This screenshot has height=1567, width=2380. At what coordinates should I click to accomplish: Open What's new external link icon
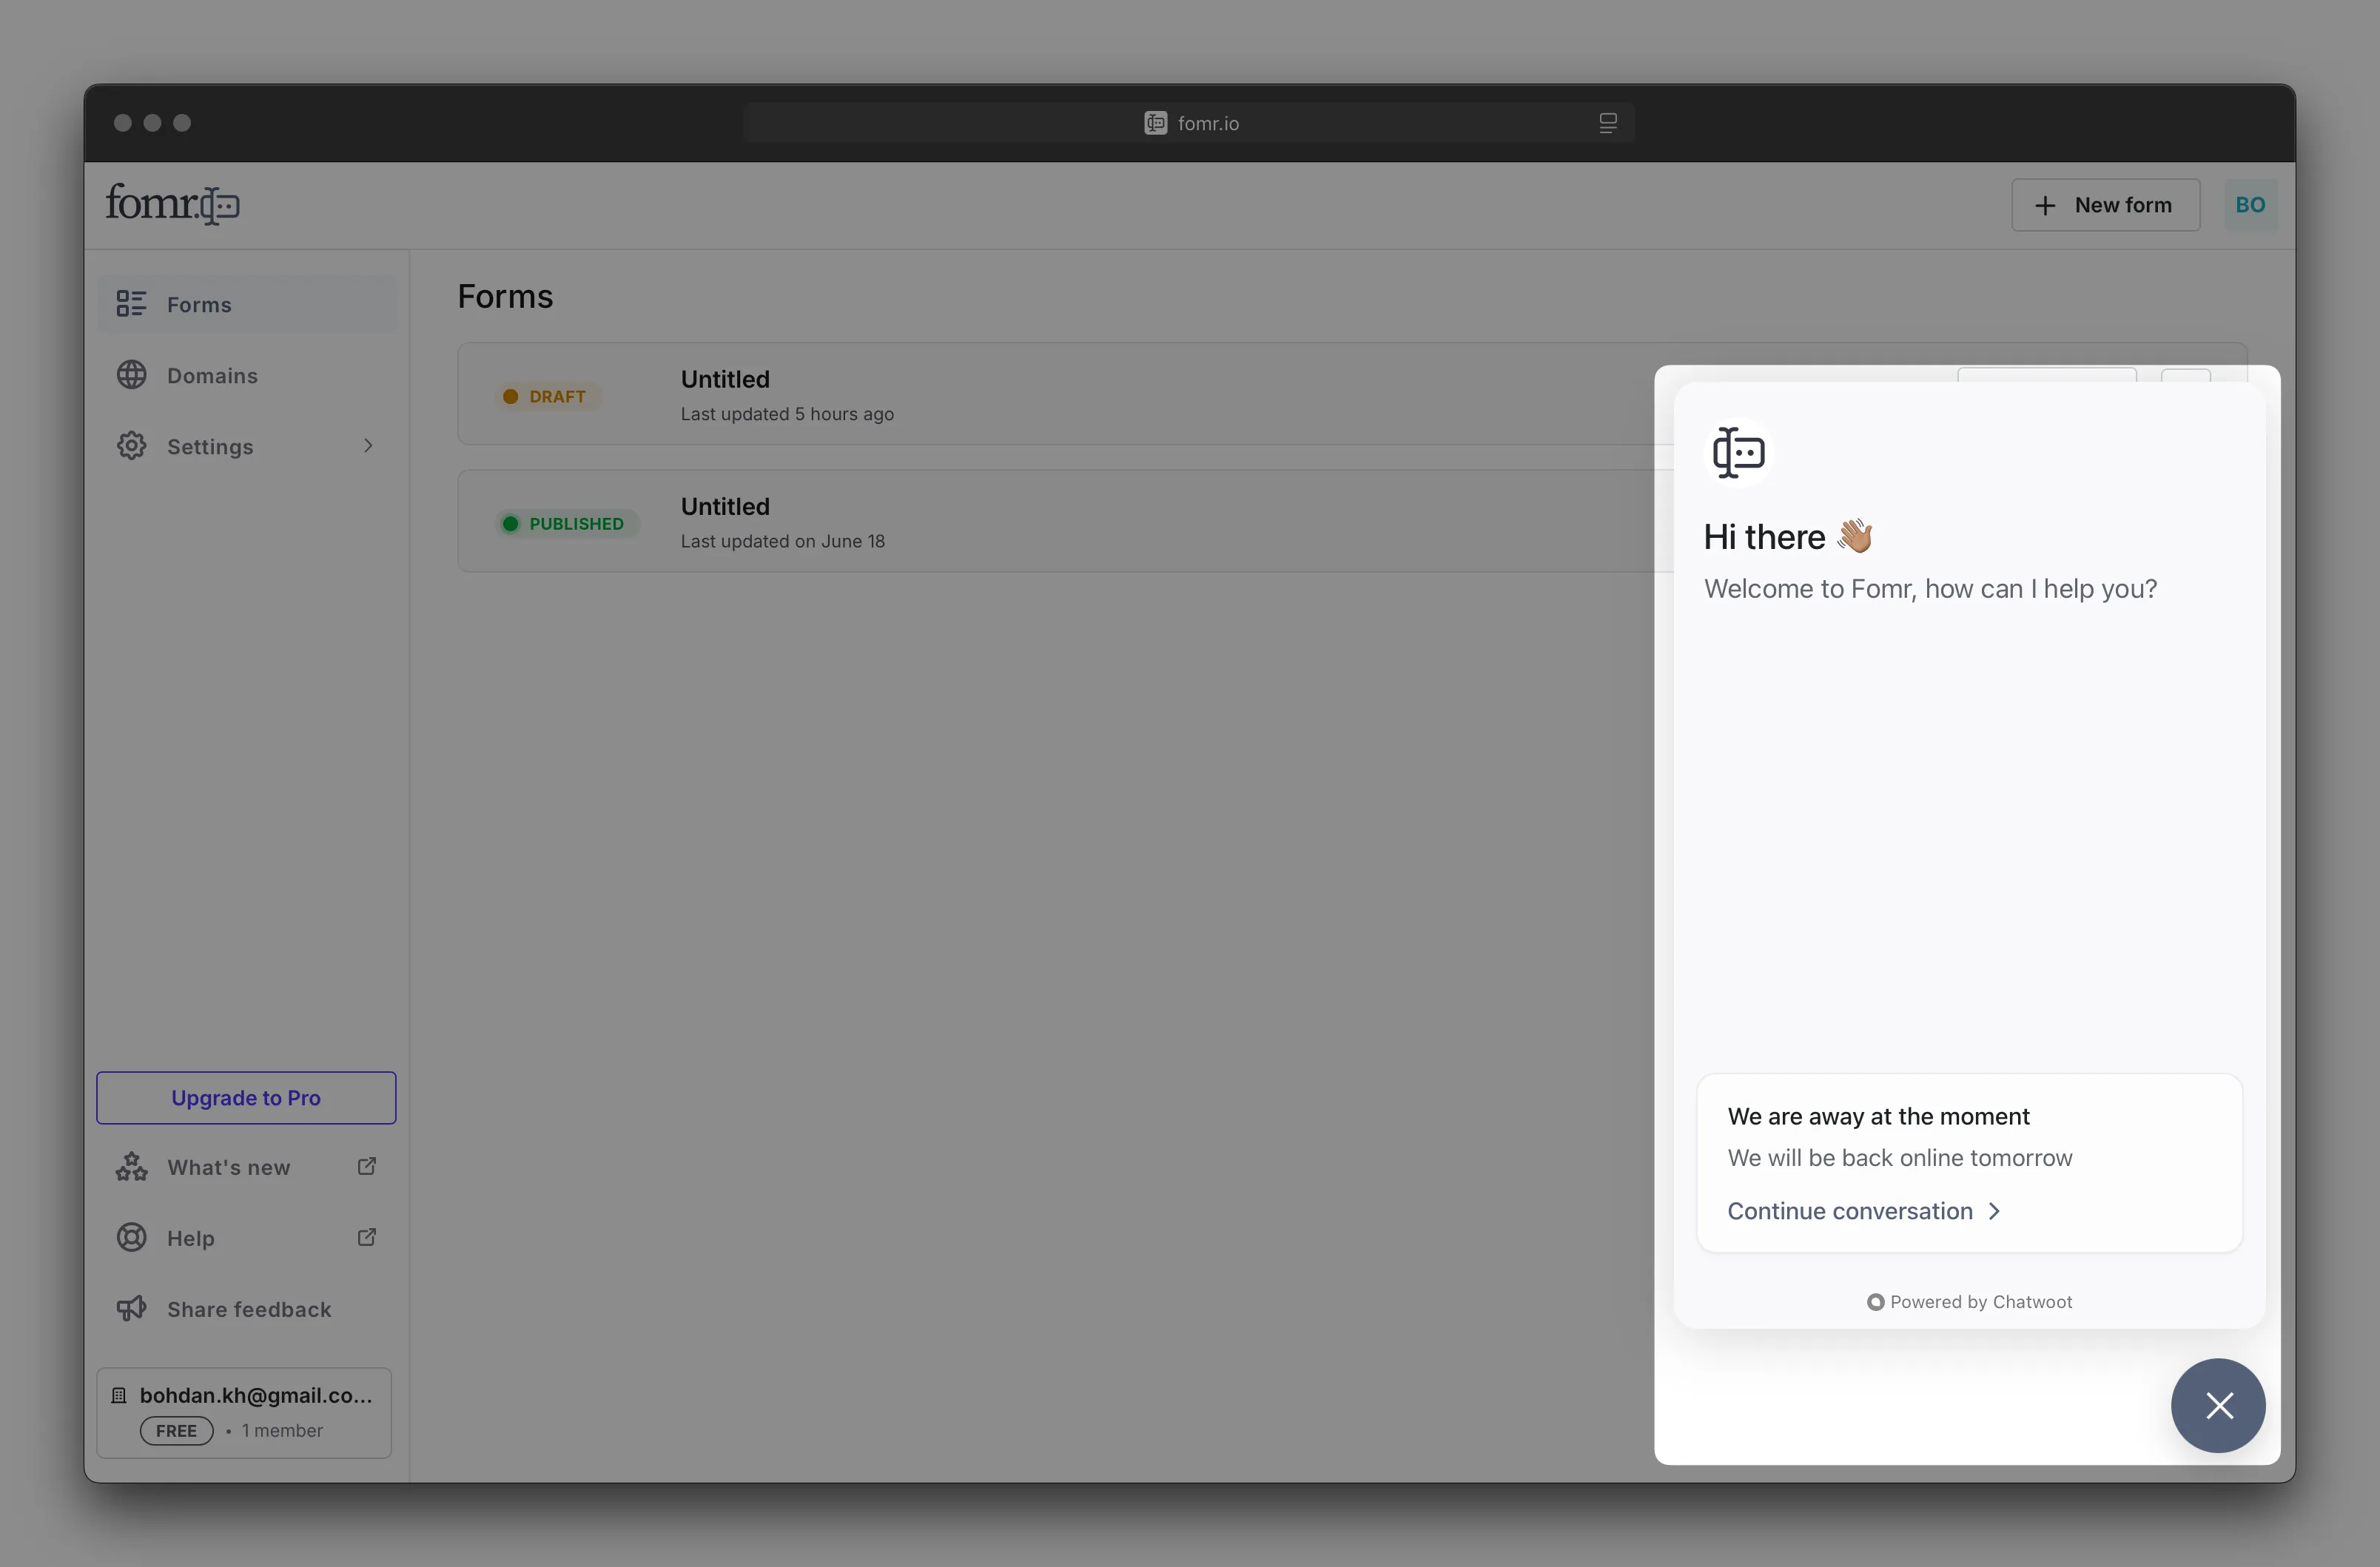[367, 1166]
